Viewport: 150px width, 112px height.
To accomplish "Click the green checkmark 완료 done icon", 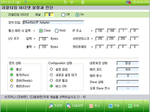I will point(130,106).
